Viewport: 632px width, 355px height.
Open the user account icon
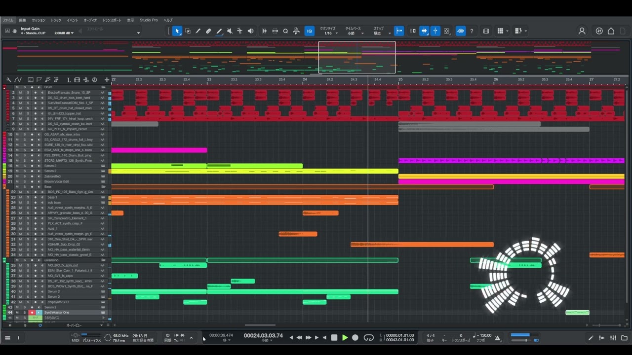coord(582,31)
